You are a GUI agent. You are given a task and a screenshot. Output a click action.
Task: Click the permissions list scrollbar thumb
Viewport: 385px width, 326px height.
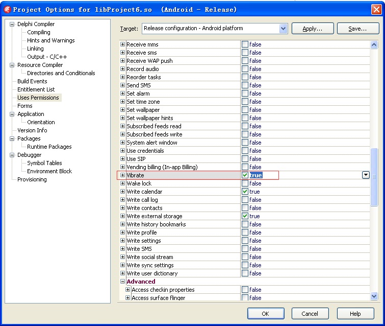pyautogui.click(x=374, y=177)
